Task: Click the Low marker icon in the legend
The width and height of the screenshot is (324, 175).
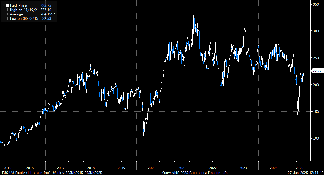Action: point(7,18)
